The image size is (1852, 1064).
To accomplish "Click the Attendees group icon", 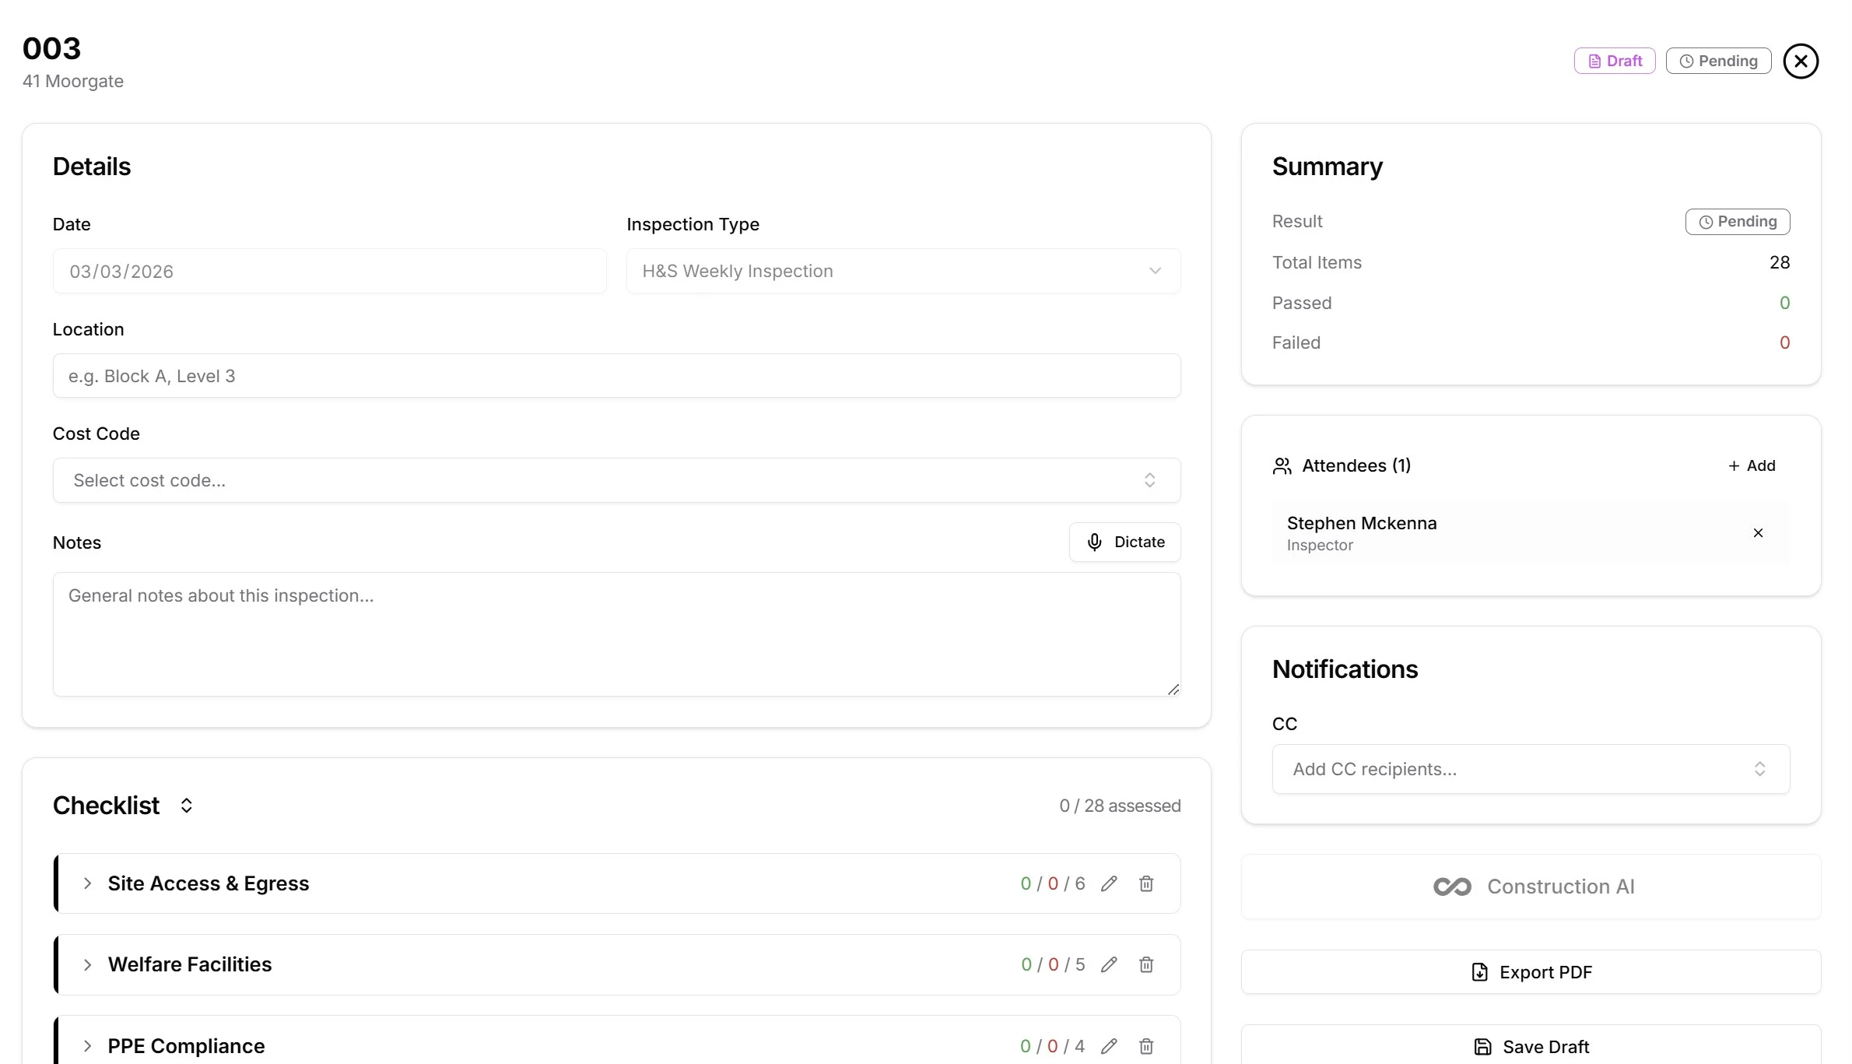I will [1282, 465].
